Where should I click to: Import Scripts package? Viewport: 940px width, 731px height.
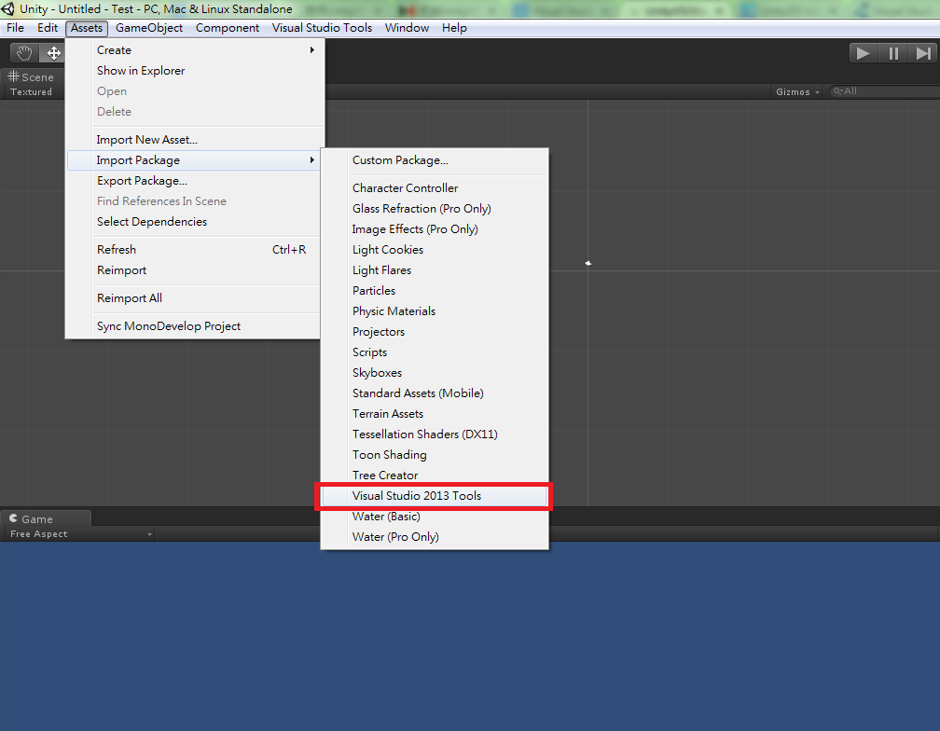435,352
